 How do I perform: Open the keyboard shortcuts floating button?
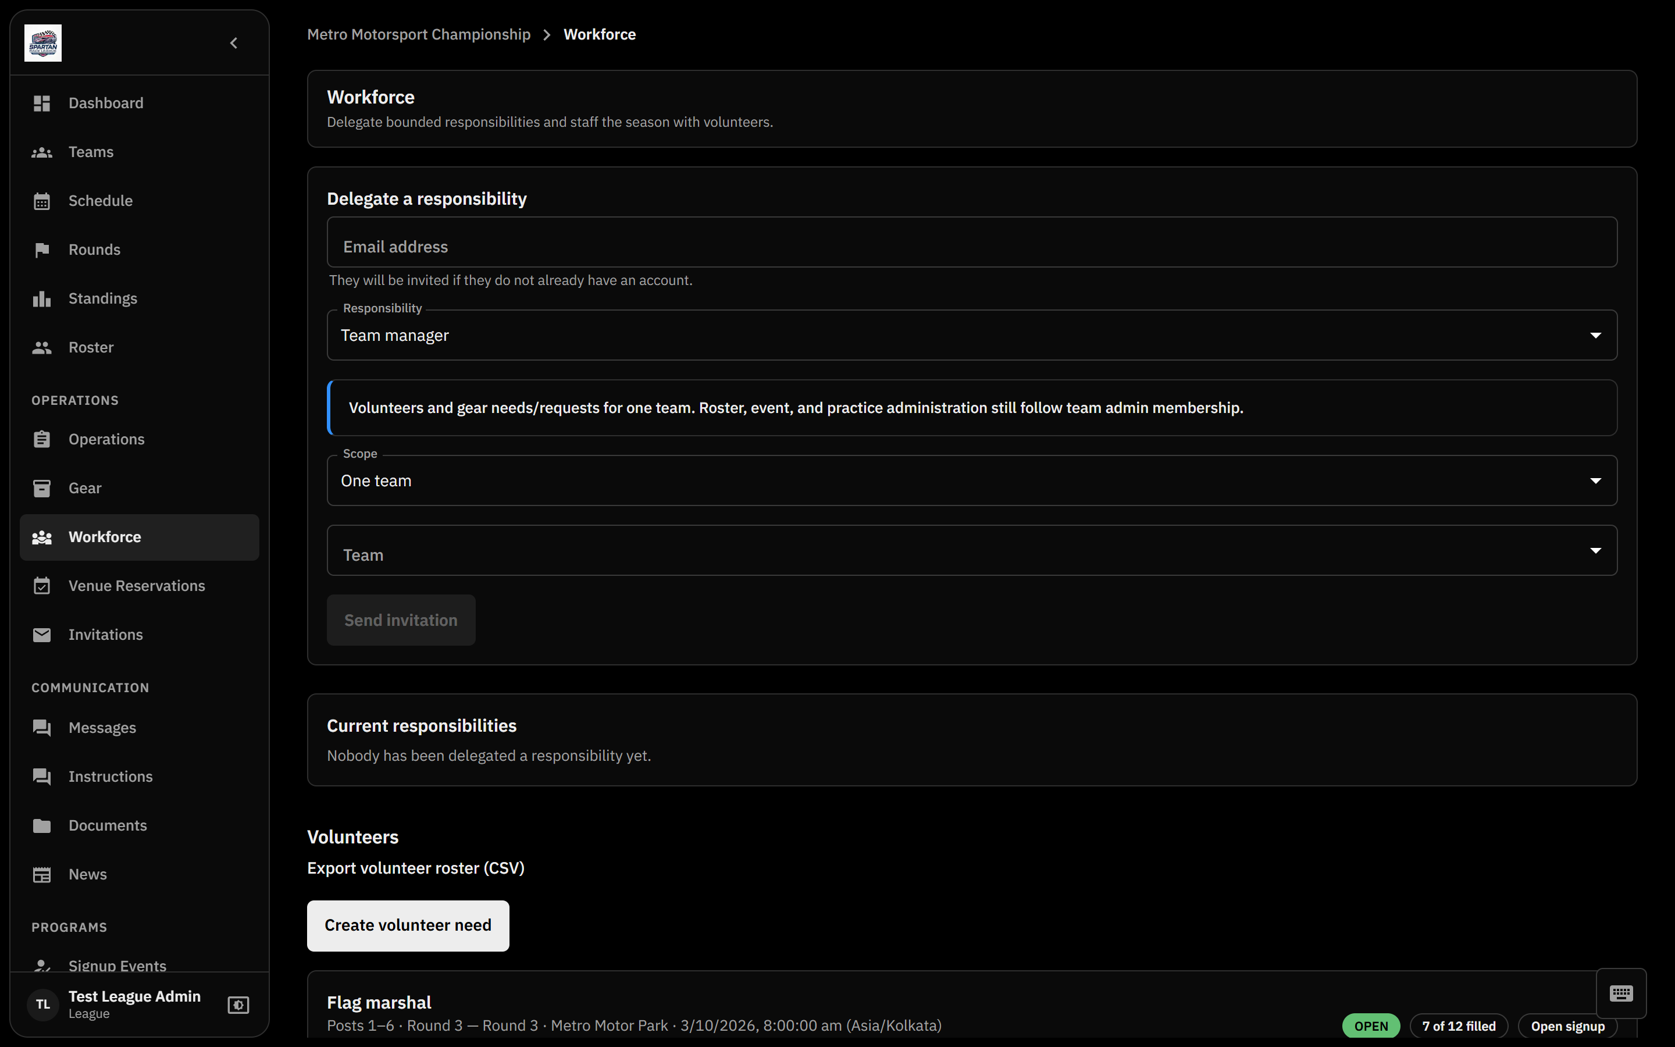(x=1621, y=993)
